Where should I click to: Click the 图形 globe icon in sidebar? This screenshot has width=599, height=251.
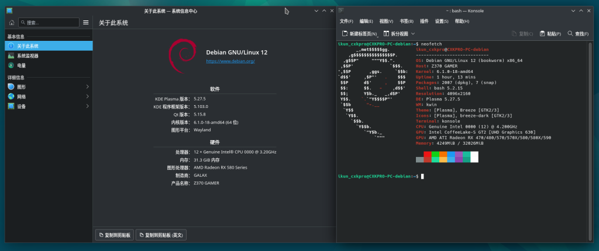[11, 86]
